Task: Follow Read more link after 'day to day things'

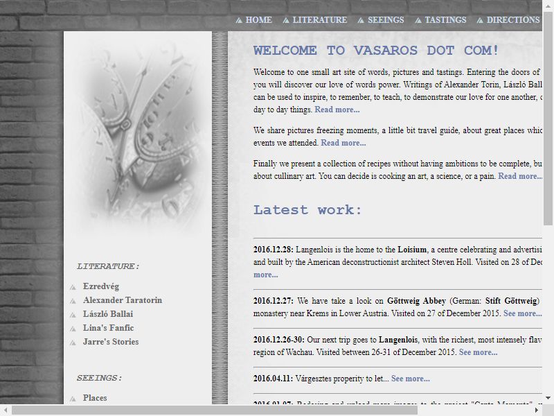Action: pos(337,110)
